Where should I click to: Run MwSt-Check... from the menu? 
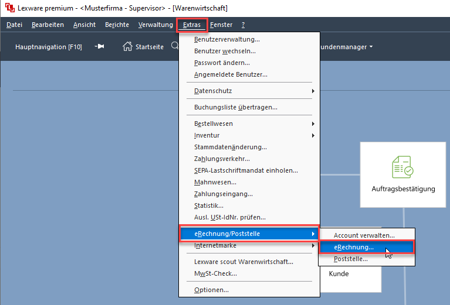(x=215, y=273)
